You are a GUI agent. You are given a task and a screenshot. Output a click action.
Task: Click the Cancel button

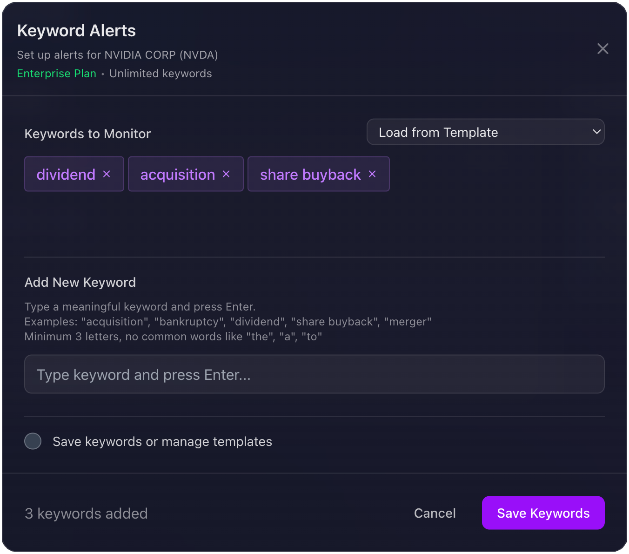(435, 513)
